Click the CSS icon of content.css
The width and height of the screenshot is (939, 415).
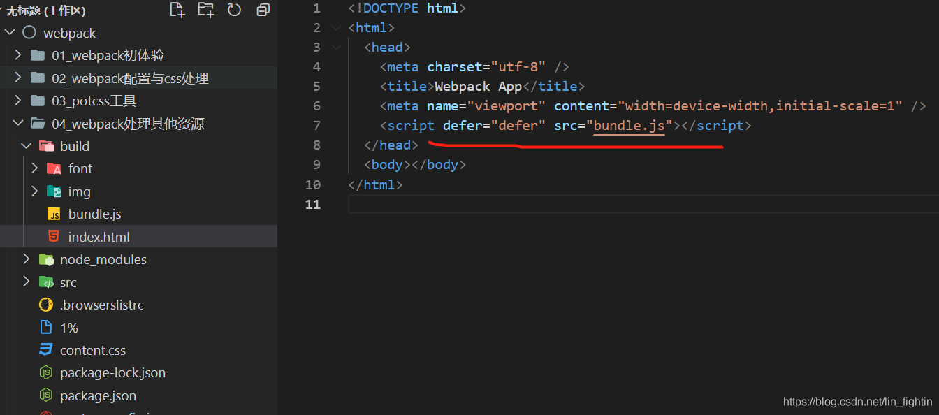46,350
